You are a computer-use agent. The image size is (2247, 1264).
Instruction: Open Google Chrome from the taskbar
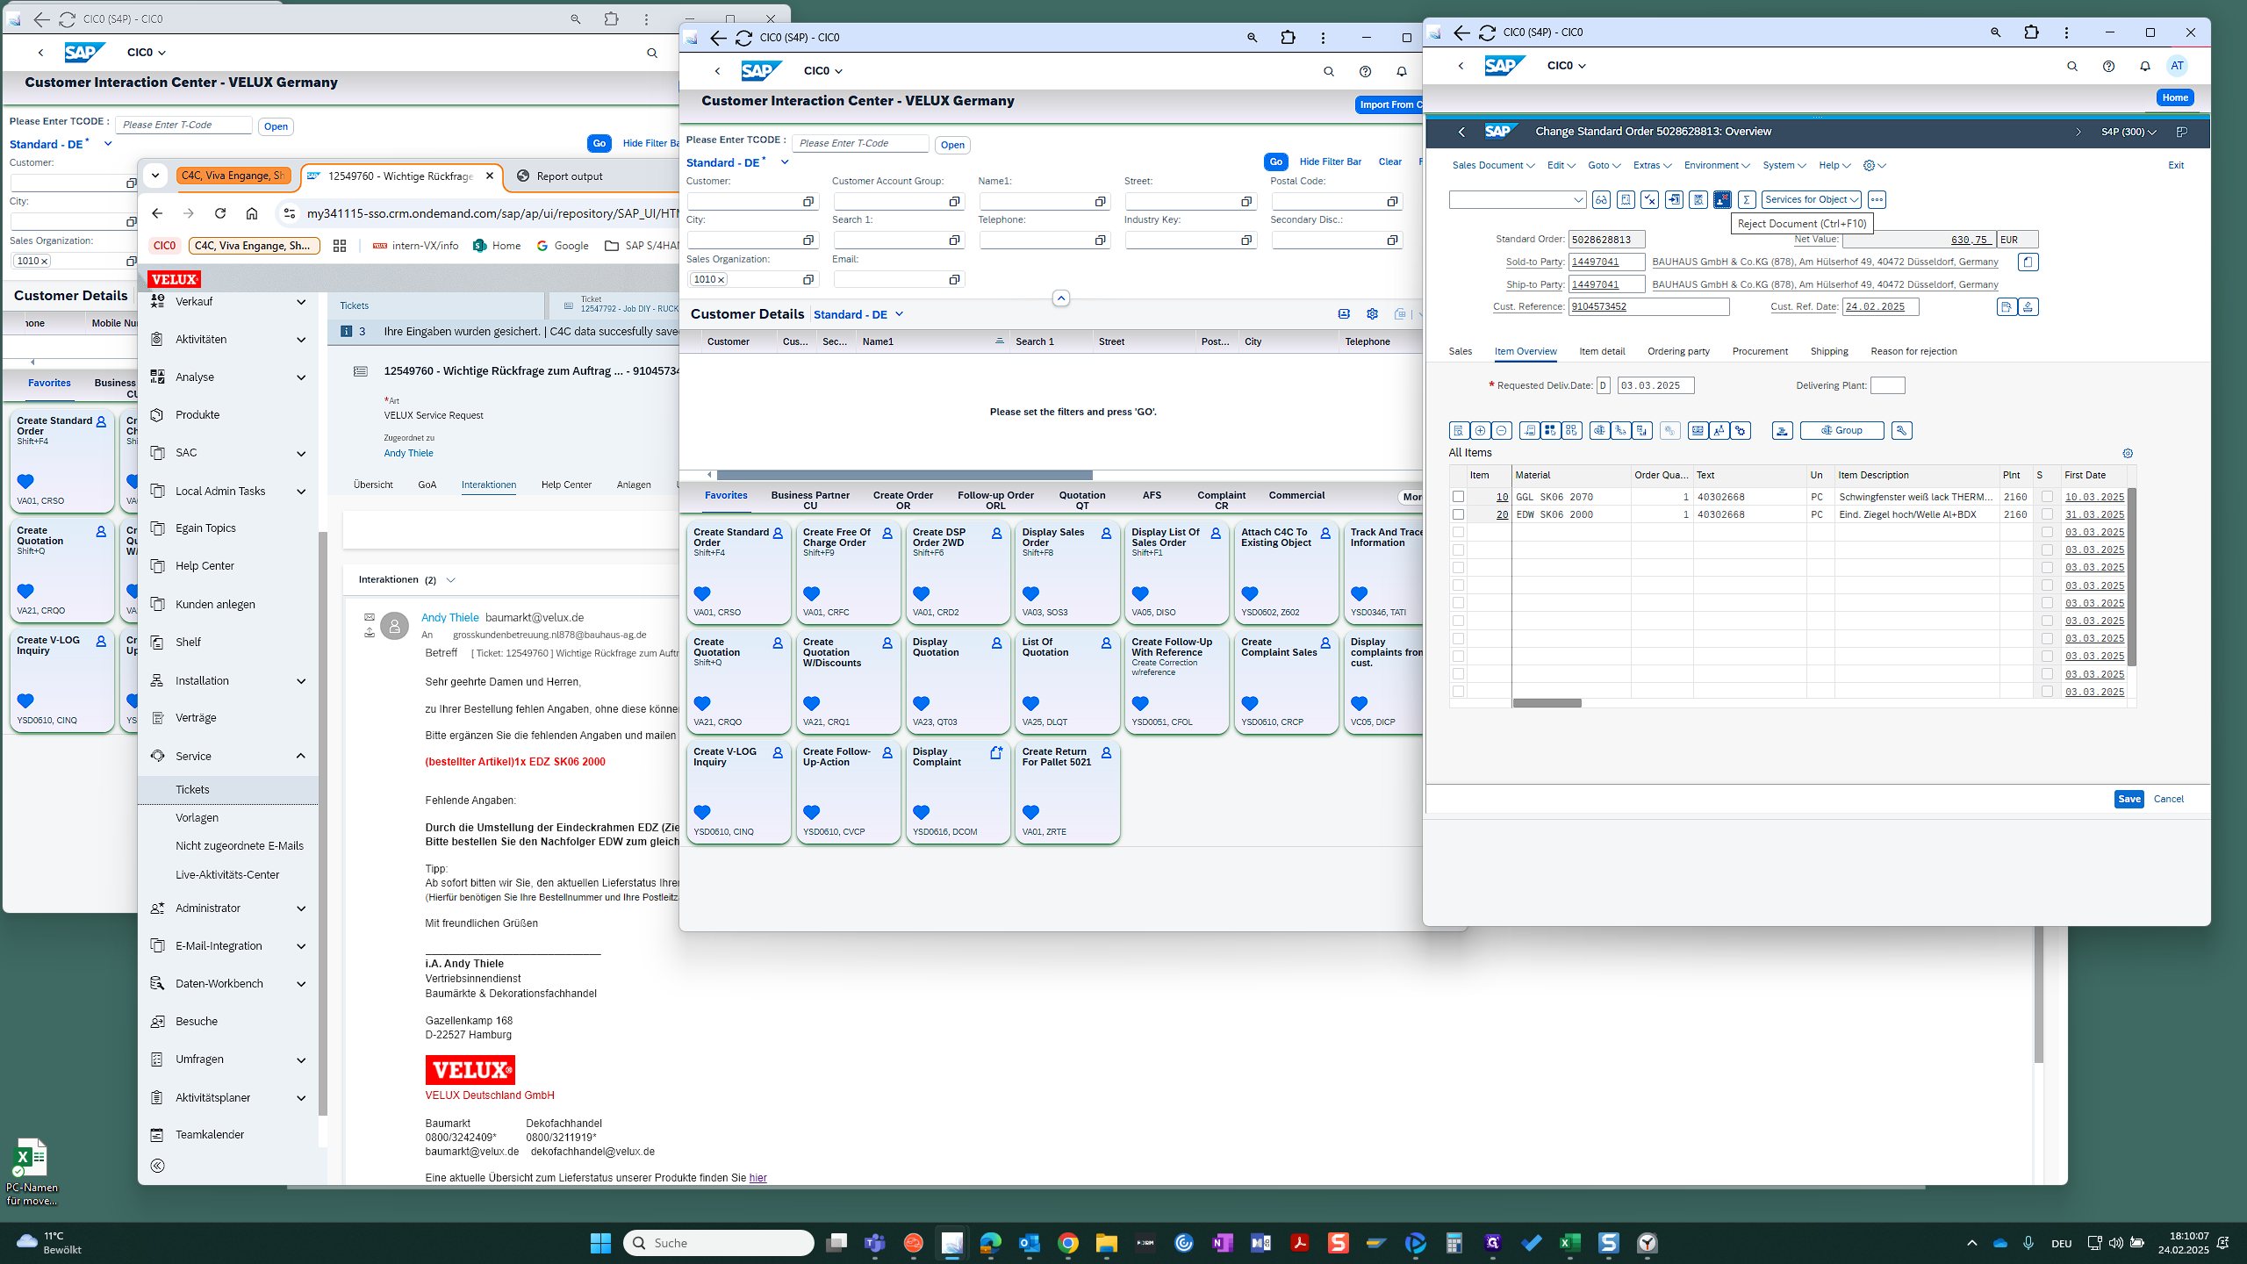tap(1067, 1242)
